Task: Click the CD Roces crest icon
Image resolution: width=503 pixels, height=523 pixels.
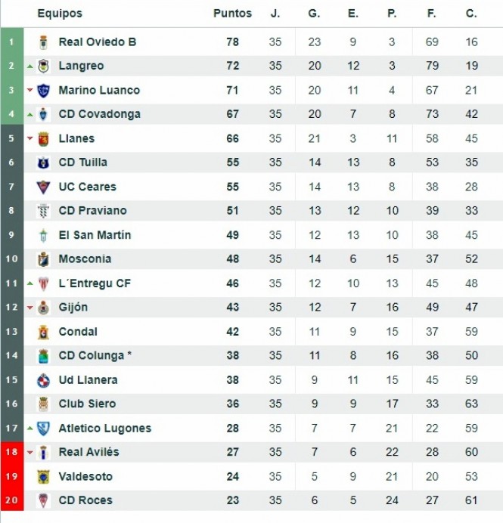Action: 43,500
